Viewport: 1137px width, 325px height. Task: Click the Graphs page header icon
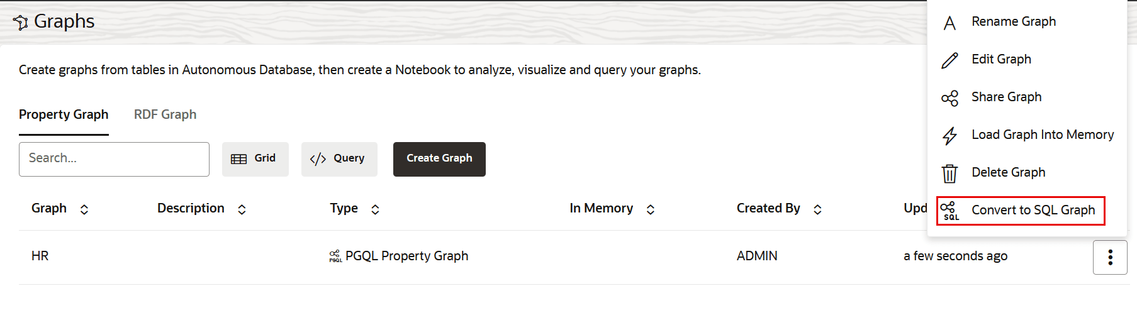coord(21,23)
